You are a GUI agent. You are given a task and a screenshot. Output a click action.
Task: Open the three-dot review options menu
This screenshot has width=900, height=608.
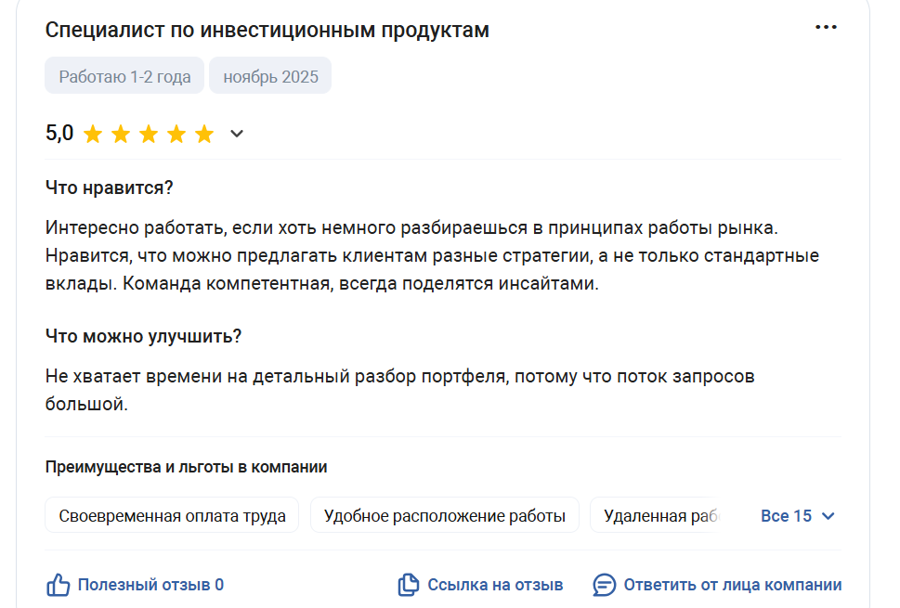point(826,27)
